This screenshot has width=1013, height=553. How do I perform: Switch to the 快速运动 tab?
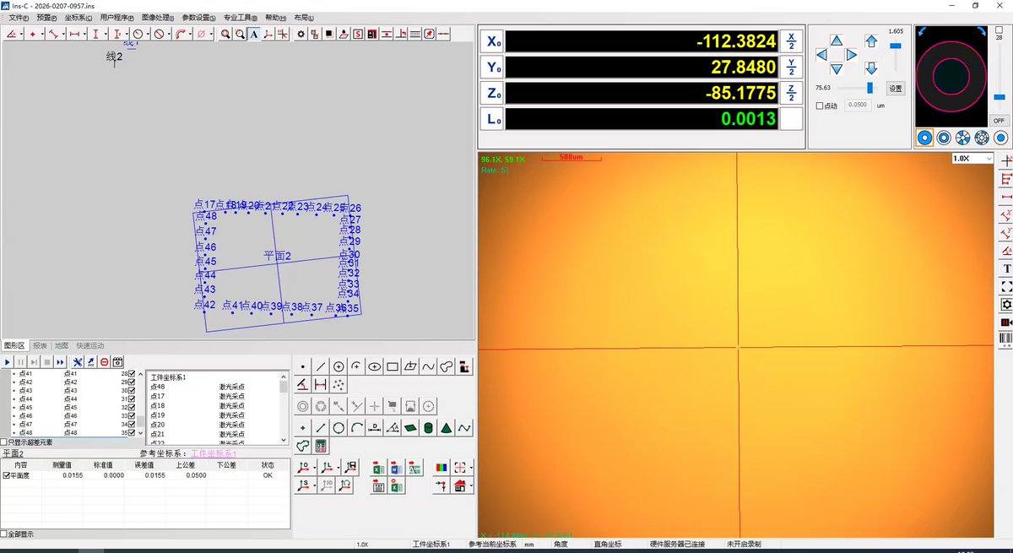click(x=90, y=345)
